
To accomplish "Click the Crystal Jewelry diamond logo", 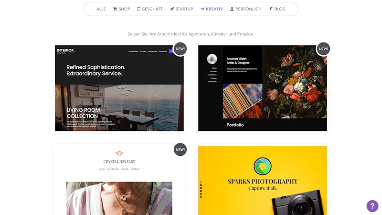I will [119, 153].
